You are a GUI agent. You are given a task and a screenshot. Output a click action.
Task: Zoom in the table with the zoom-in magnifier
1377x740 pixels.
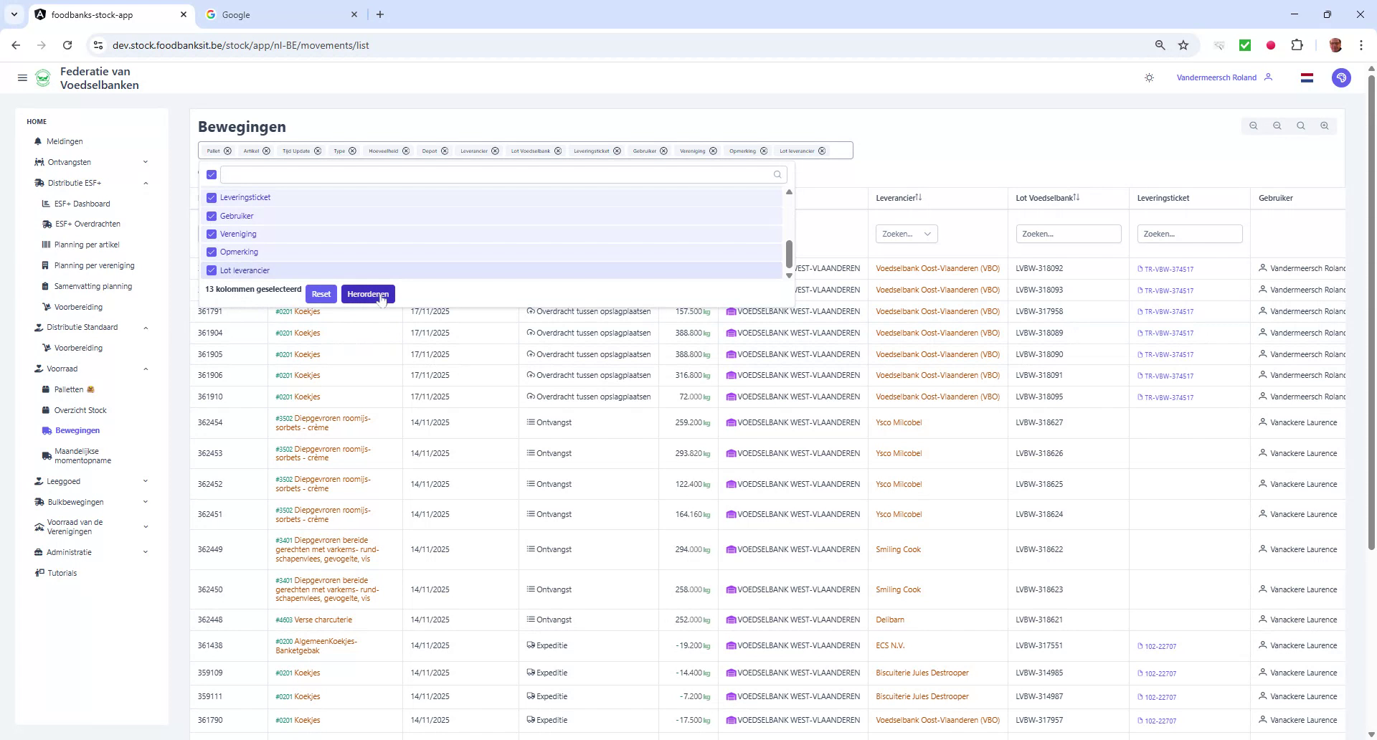coord(1325,125)
